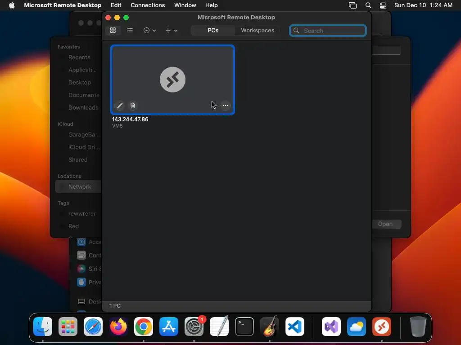The width and height of the screenshot is (461, 345).
Task: Select the rewwrerer tag in sidebar
Action: 82,213
